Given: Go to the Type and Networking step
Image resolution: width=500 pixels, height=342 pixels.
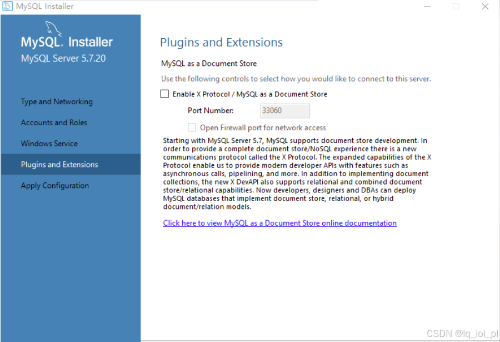Looking at the screenshot, I should coord(57,101).
